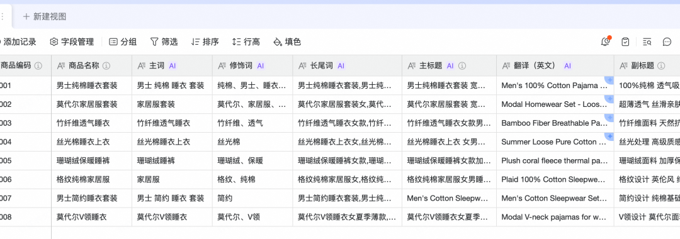Select cell 竹纤维透气睡衣 in 商品名称
The image size is (680, 239).
(x=91, y=123)
